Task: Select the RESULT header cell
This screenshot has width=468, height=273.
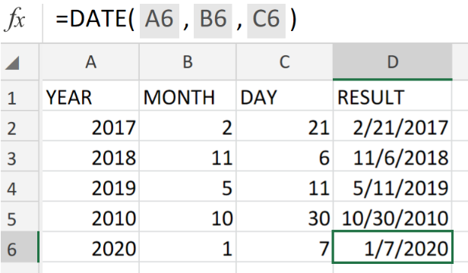Action: pyautogui.click(x=393, y=96)
